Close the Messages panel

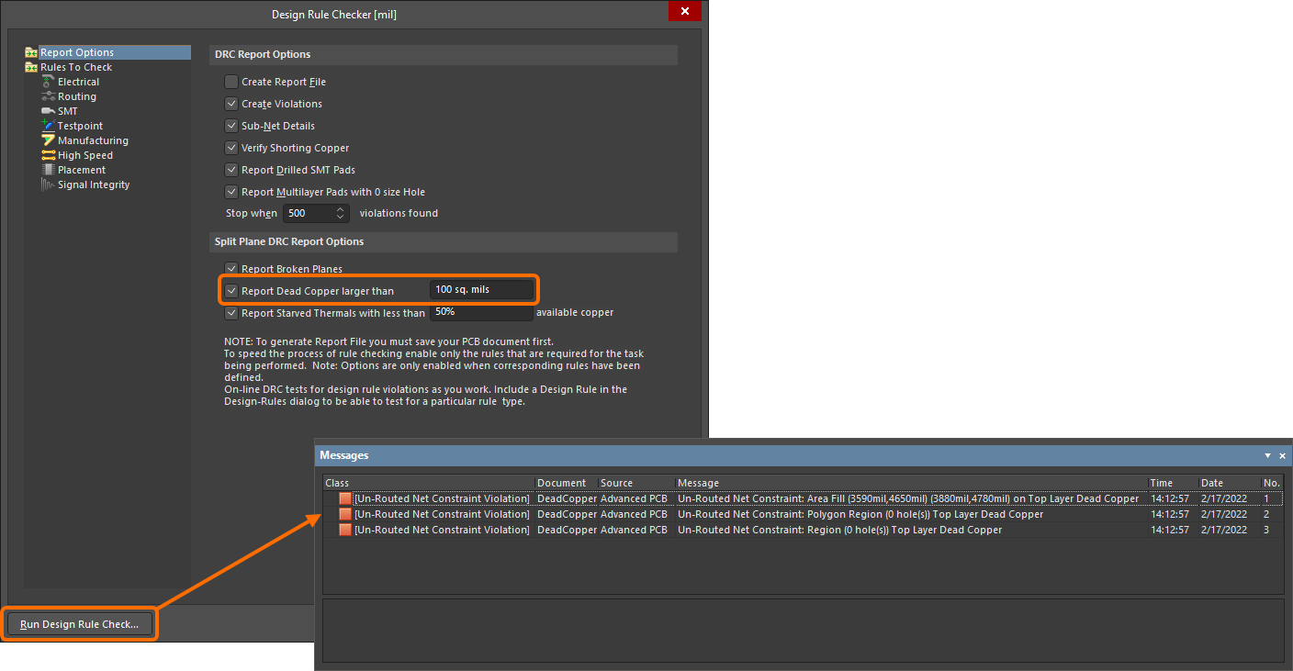1282,455
